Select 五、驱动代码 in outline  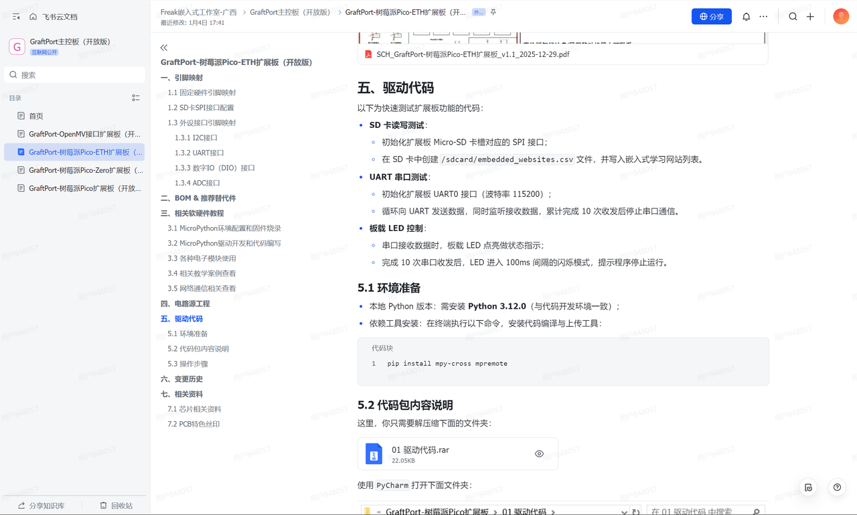click(x=181, y=319)
